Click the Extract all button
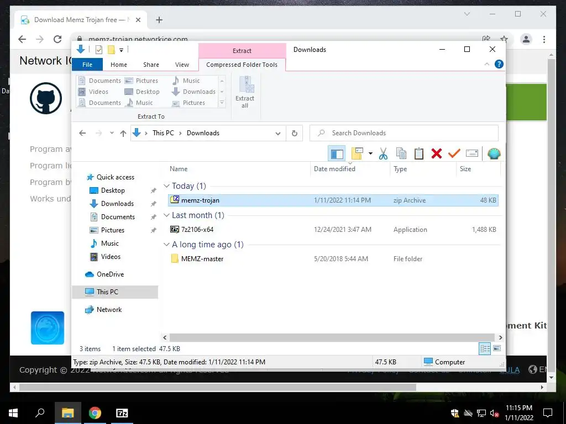The width and height of the screenshot is (566, 424). tap(245, 92)
